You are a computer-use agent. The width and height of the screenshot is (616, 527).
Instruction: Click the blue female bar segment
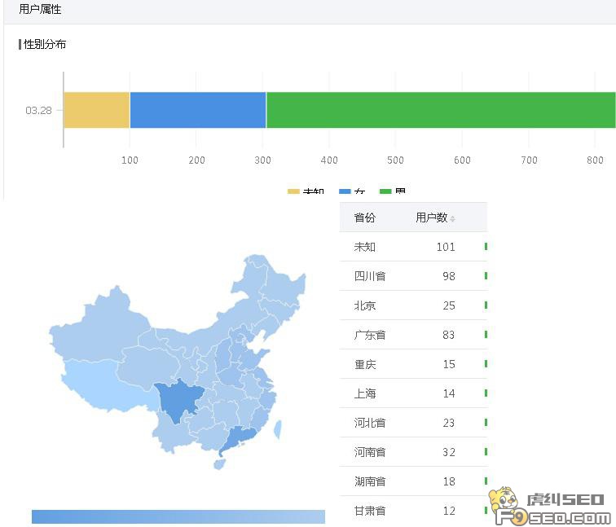[x=198, y=110]
